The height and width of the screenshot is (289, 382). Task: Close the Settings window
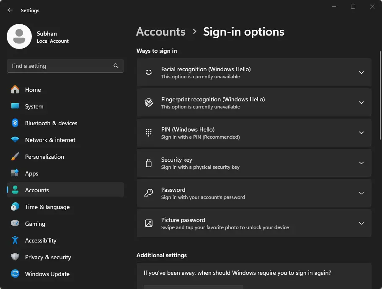(372, 7)
